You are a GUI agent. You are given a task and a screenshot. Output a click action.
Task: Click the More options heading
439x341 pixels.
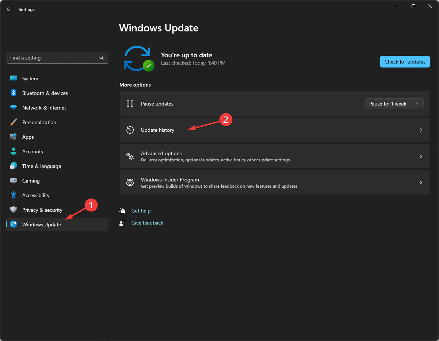tap(135, 85)
